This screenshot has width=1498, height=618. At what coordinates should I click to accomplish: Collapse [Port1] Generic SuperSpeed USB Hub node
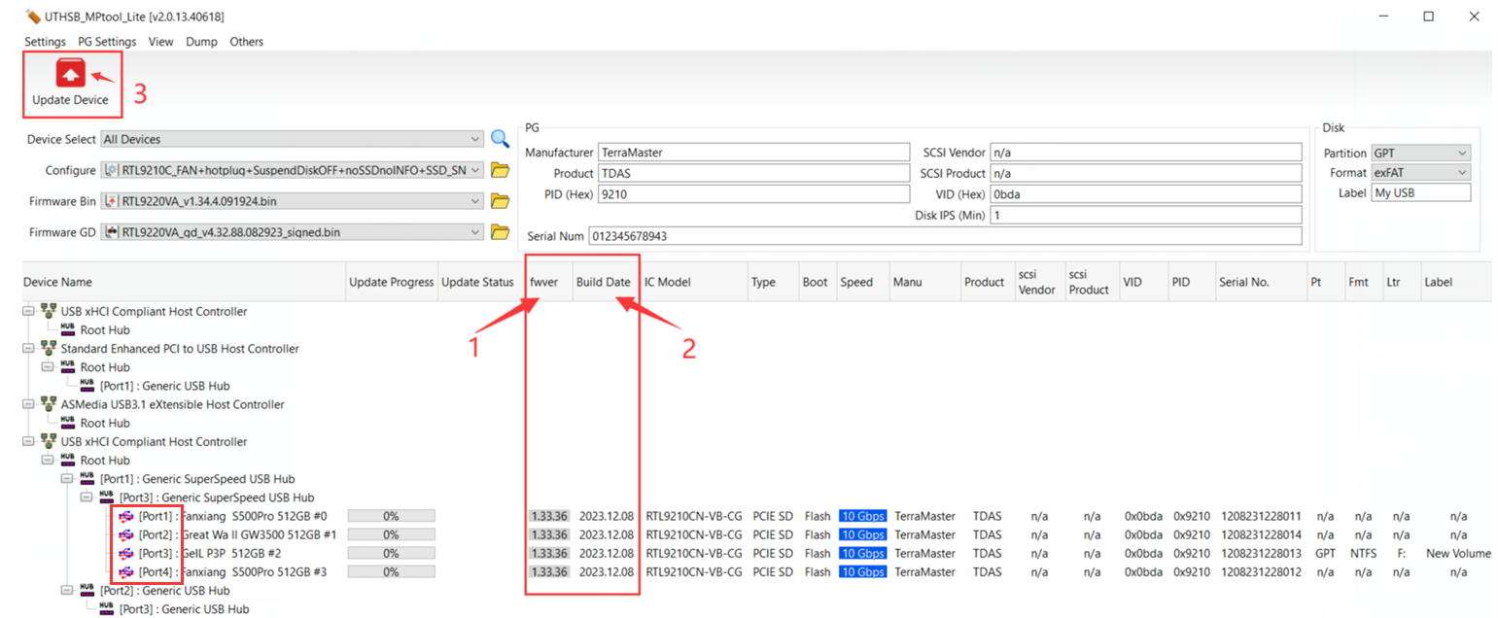(x=67, y=479)
